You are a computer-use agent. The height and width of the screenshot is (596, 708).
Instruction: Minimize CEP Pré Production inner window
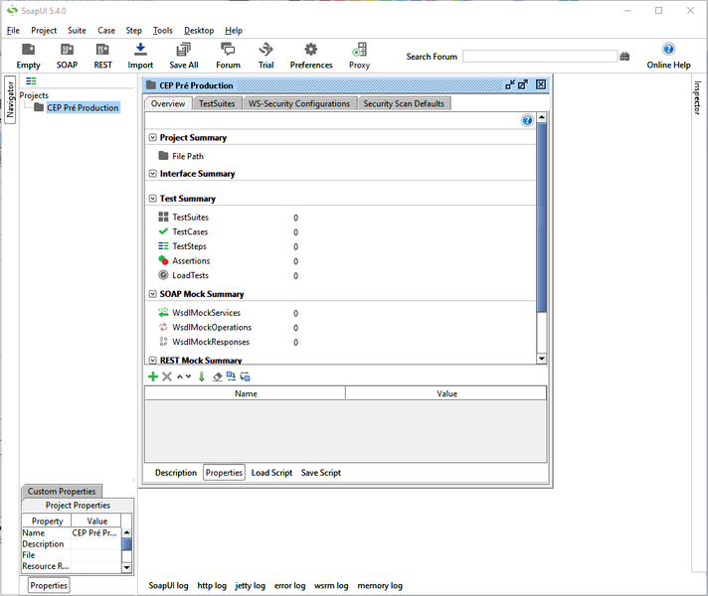[510, 84]
